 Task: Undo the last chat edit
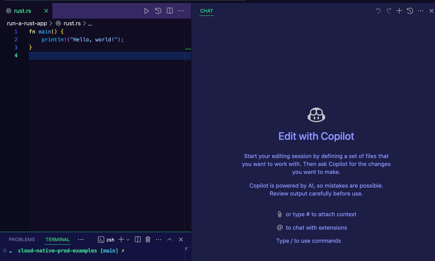click(378, 11)
